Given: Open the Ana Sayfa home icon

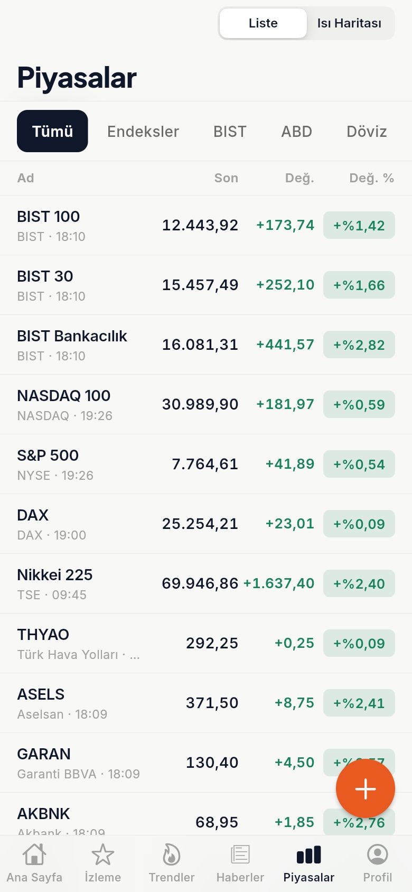Looking at the screenshot, I should [x=34, y=854].
